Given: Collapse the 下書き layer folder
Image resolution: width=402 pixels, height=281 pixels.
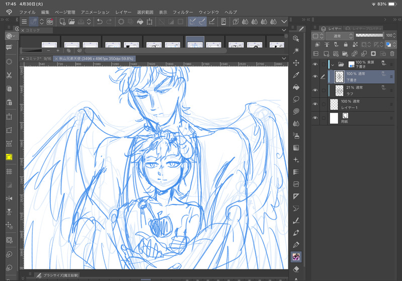Looking at the screenshot, I should tap(333, 65).
